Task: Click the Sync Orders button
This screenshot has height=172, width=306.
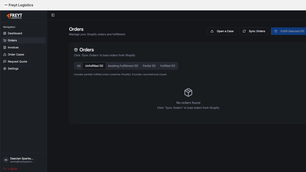Action: pos(254,31)
